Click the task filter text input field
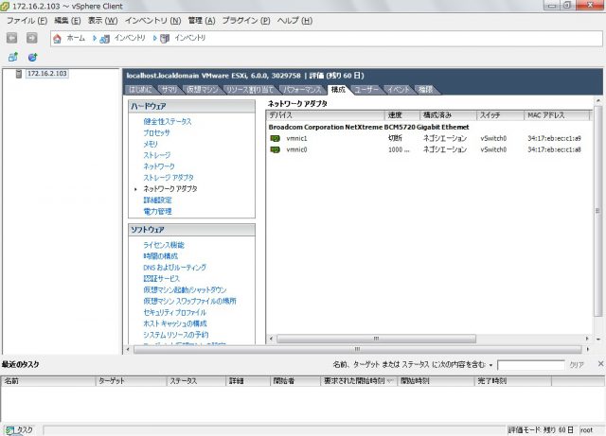 tap(530, 365)
